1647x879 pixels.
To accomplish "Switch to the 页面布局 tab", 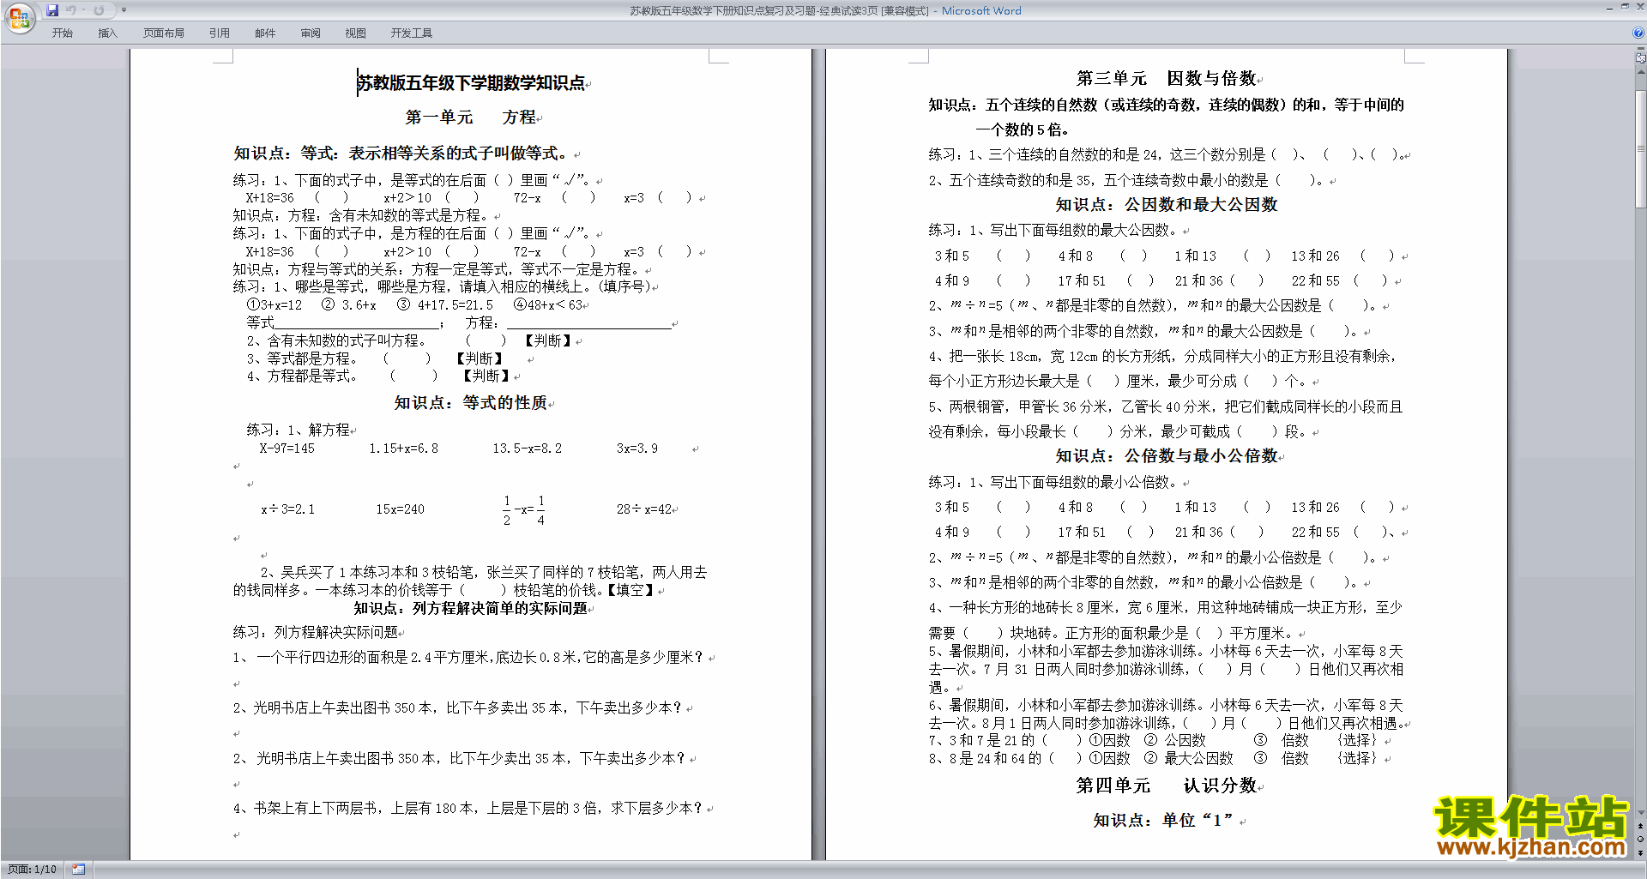I will [164, 33].
